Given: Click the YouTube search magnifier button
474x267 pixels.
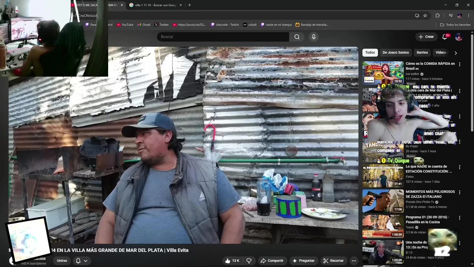Looking at the screenshot, I should click(297, 37).
